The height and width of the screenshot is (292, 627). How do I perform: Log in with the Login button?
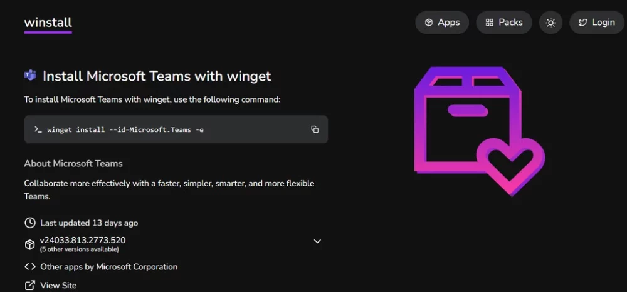(x=597, y=23)
